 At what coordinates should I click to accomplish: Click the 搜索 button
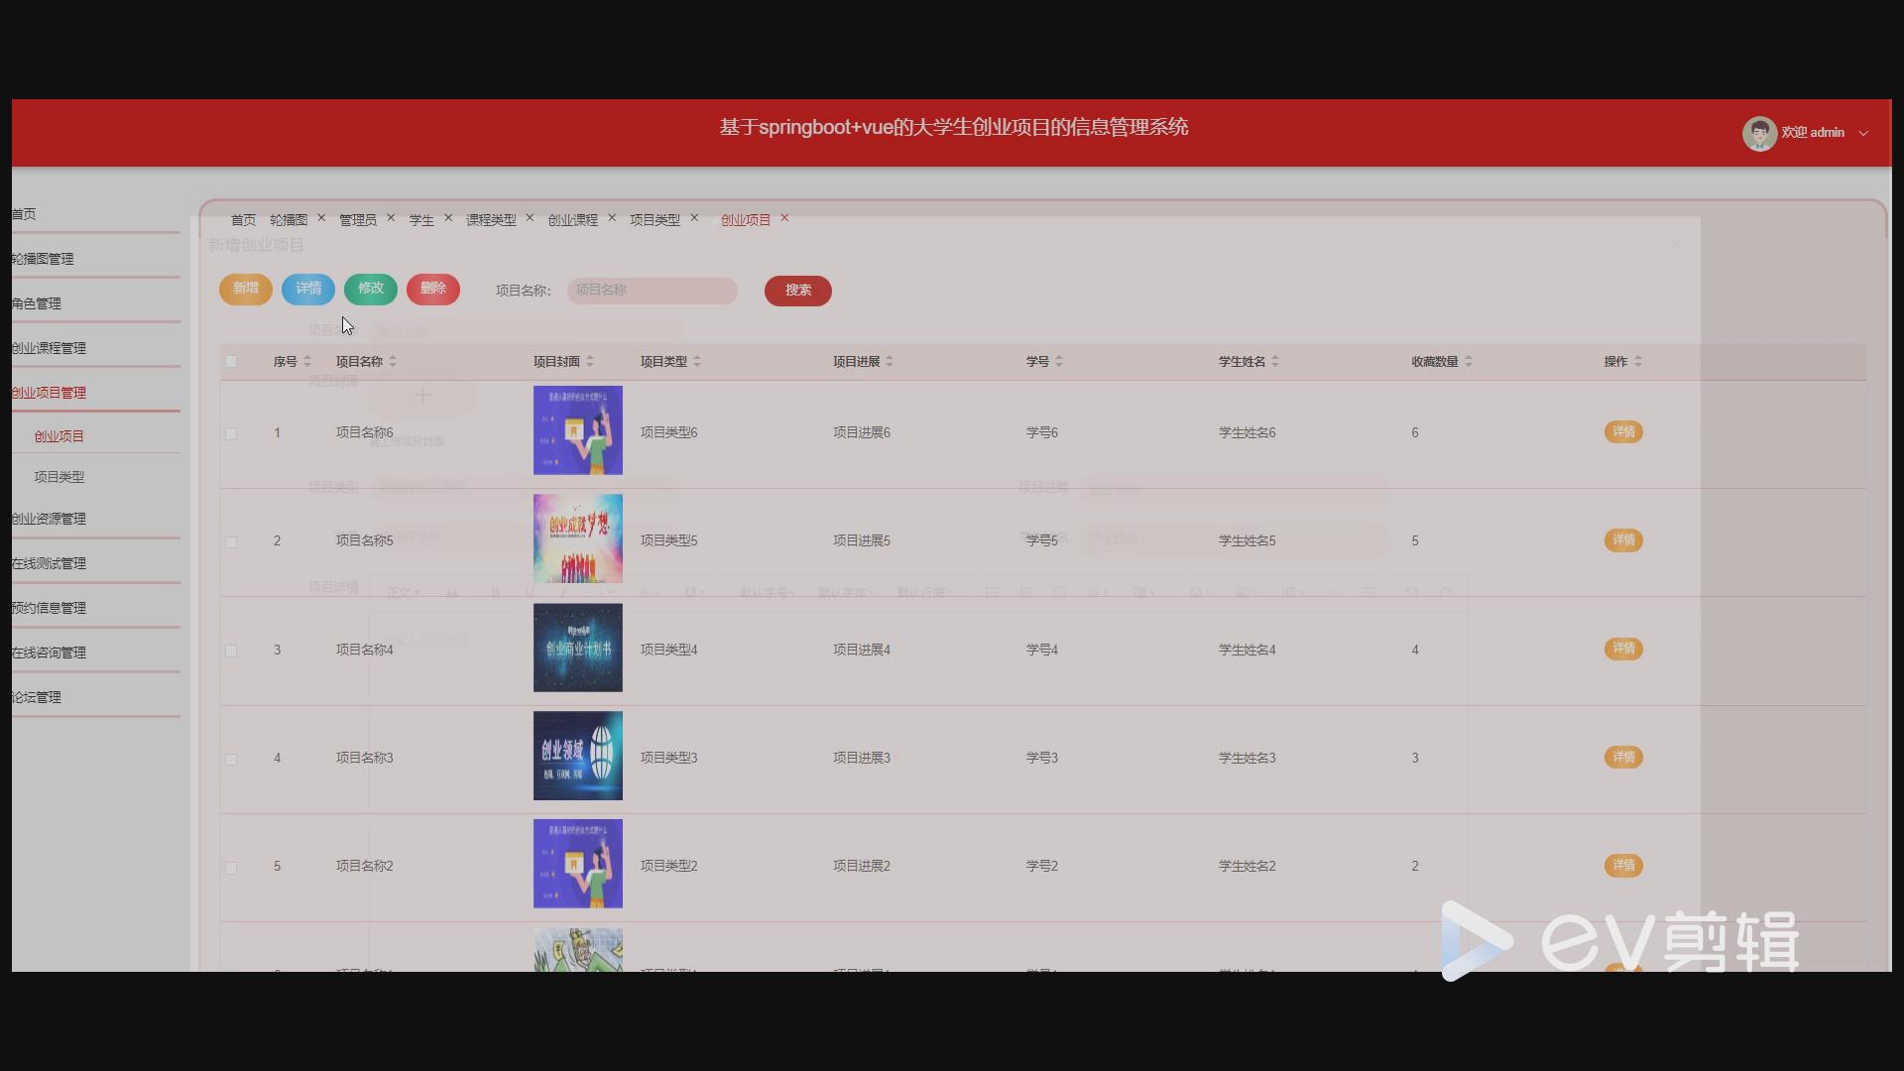tap(798, 291)
